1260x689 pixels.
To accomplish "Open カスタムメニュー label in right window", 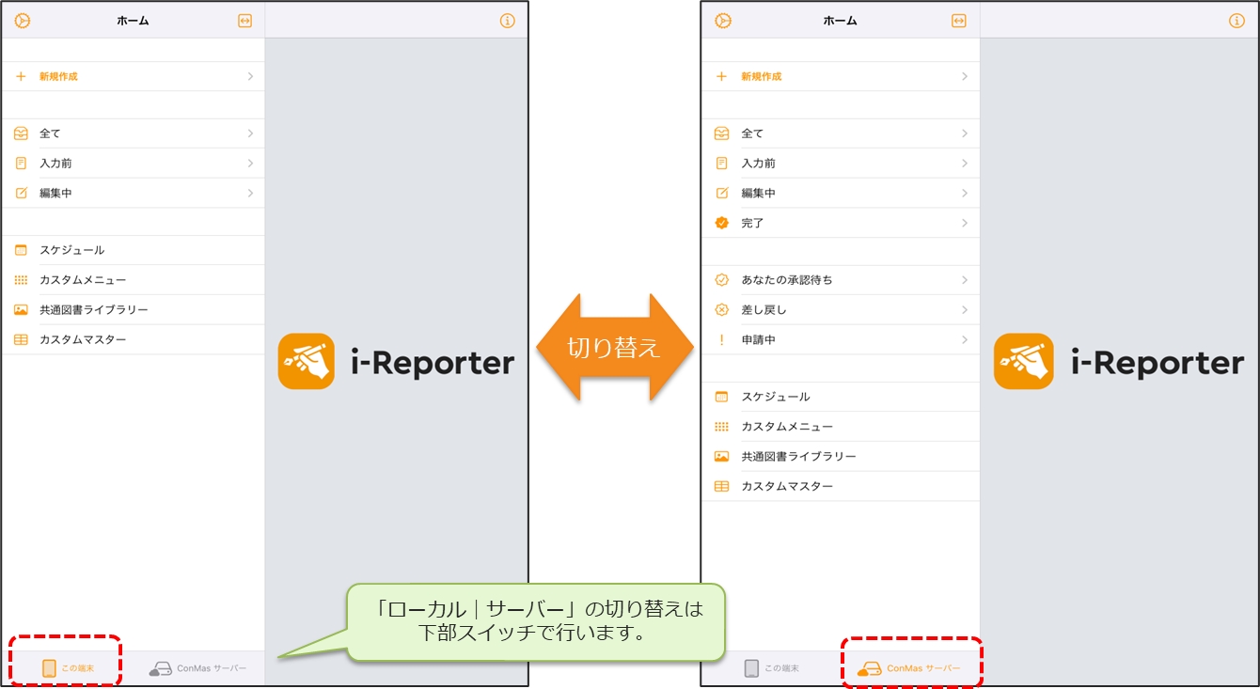I will point(787,427).
